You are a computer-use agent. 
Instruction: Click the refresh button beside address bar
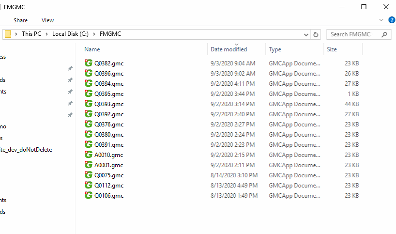[x=316, y=34]
